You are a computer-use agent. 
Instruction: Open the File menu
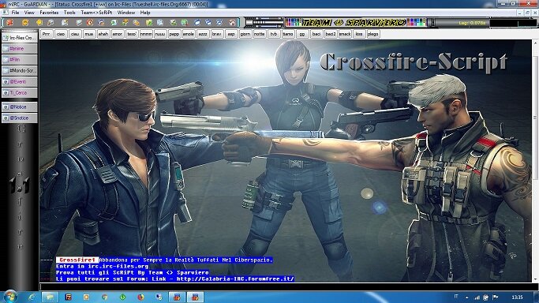15,13
